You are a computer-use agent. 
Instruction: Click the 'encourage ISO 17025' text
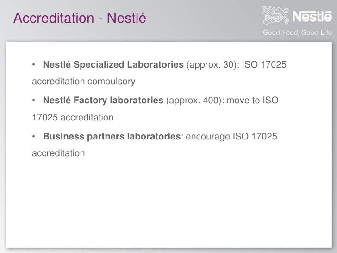pos(231,137)
